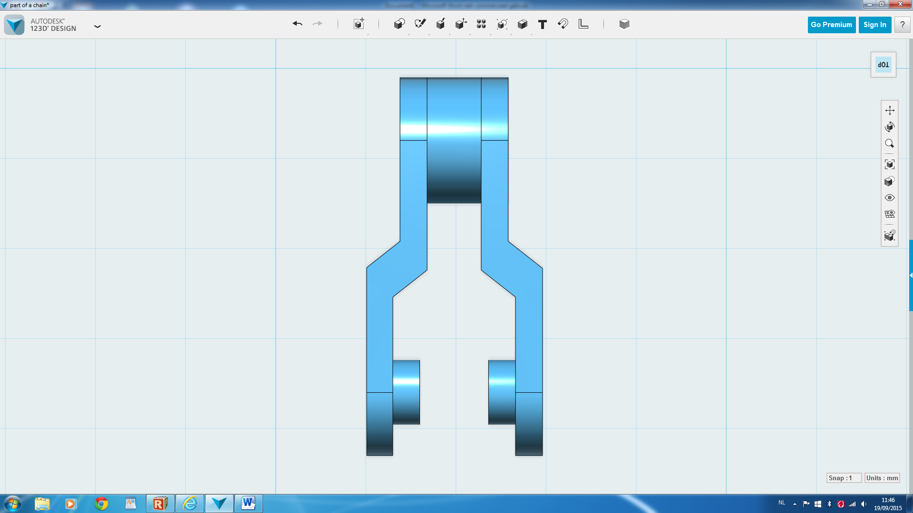Click the Go Premium button
This screenshot has height=513, width=913.
pos(831,25)
